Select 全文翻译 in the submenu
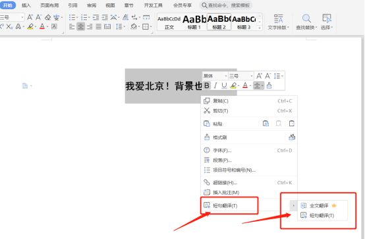The height and width of the screenshot is (239, 365). 323,205
